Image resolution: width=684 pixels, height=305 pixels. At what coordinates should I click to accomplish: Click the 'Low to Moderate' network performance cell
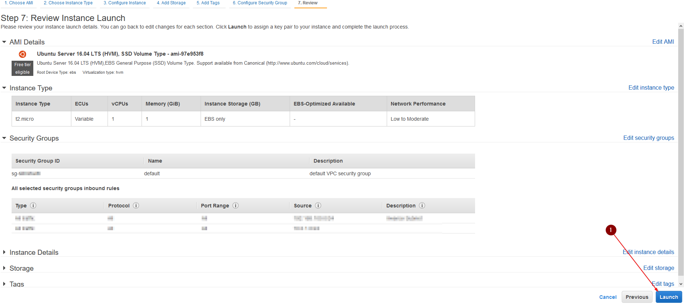[431, 119]
